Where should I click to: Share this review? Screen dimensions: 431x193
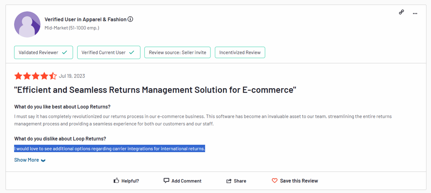click(236, 181)
